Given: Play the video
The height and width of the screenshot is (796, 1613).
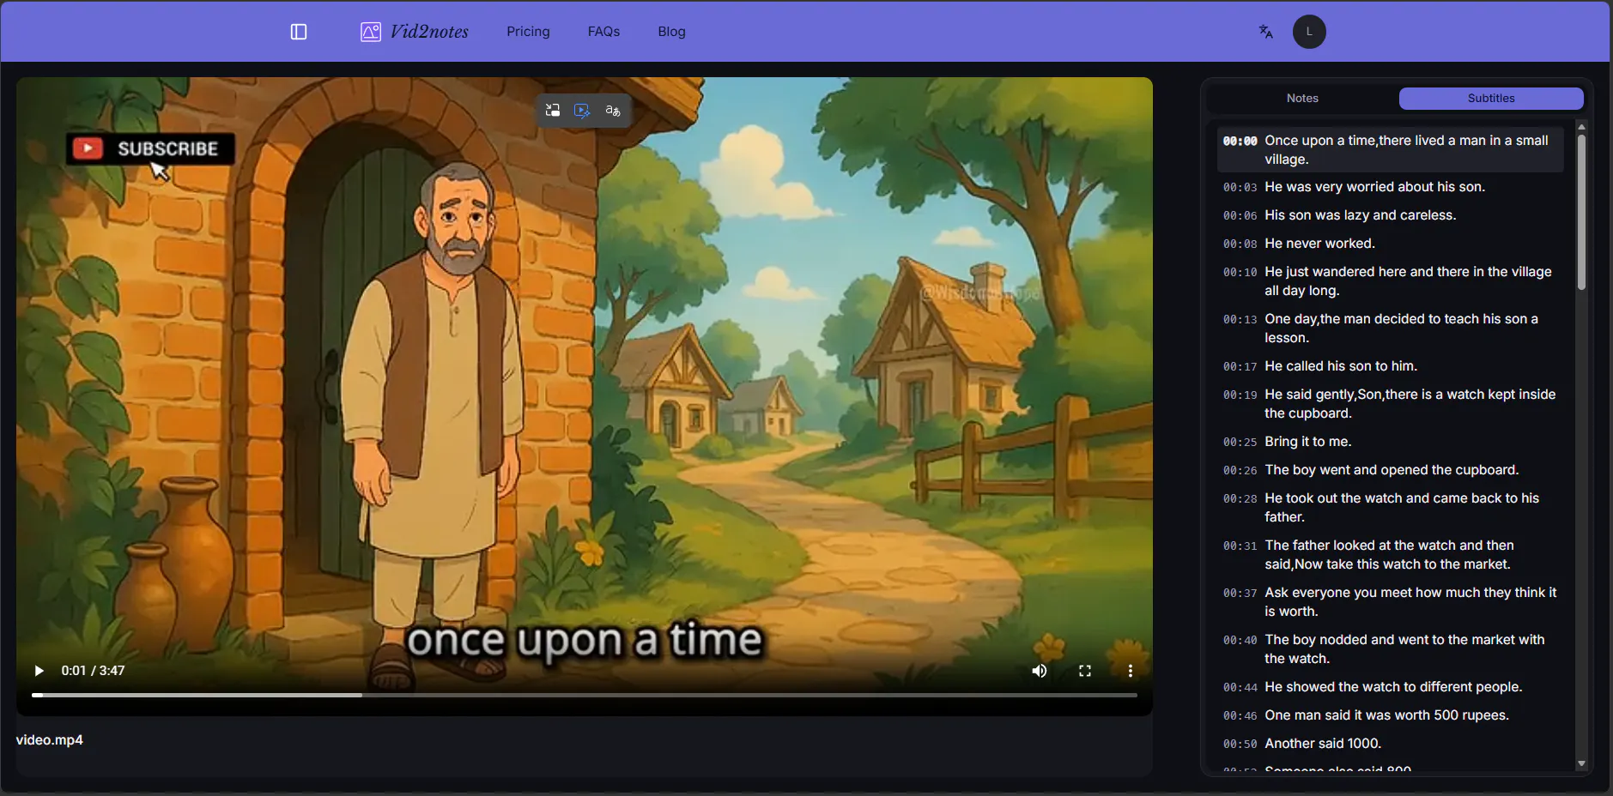Looking at the screenshot, I should pyautogui.click(x=39, y=671).
